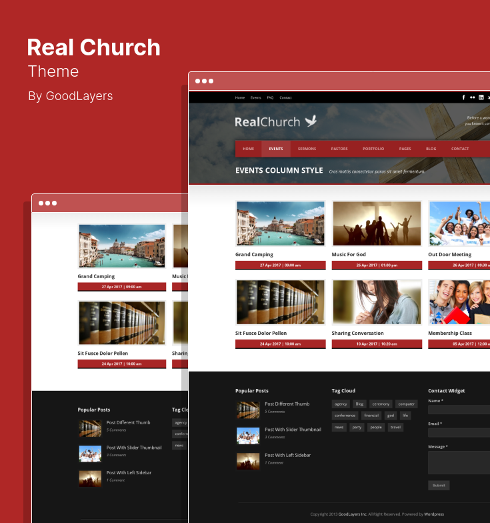Click the ceremony tag

click(381, 404)
